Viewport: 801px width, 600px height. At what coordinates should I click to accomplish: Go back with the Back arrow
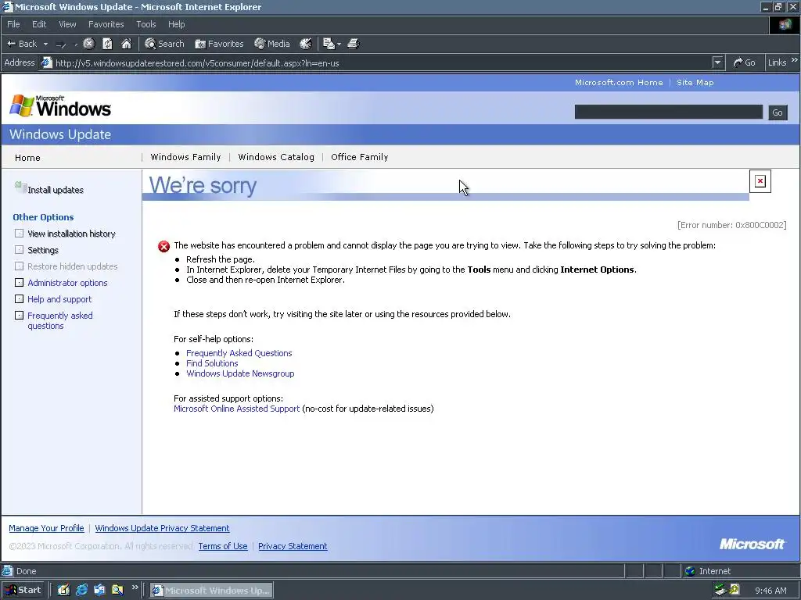click(21, 44)
